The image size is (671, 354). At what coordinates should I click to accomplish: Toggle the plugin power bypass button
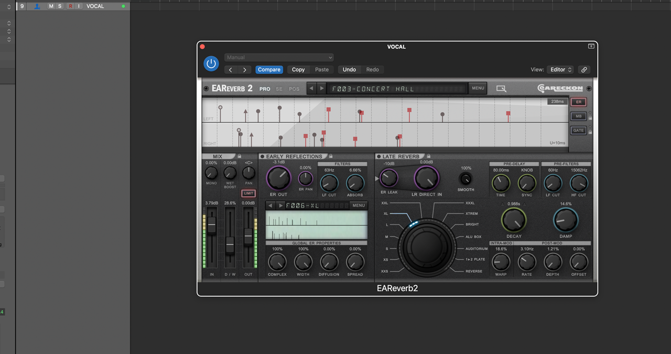(211, 64)
